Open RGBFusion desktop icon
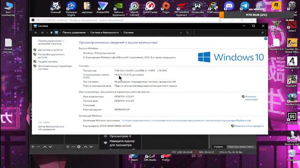The height and width of the screenshot is (168, 300). click(213, 7)
